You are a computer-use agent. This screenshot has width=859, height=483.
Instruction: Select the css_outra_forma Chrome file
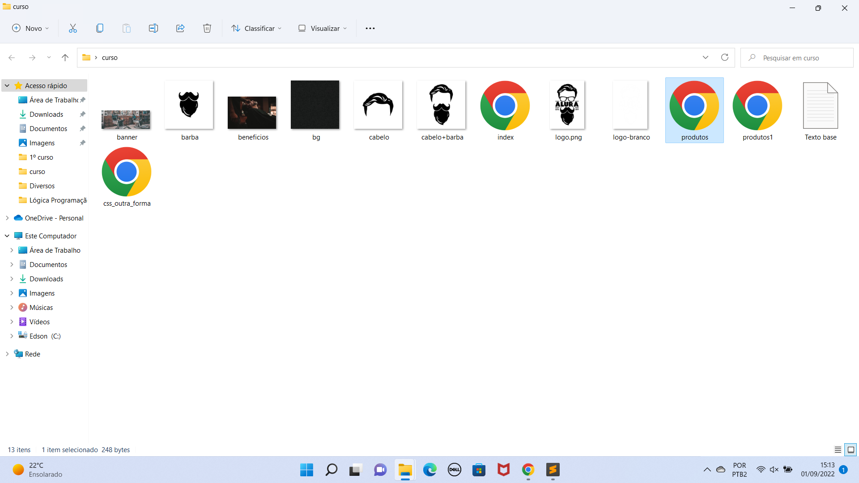point(127,177)
